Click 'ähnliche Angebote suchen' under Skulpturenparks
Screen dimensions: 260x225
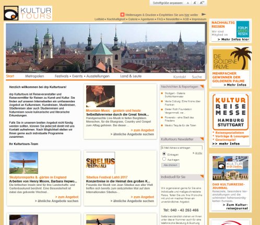(57, 201)
